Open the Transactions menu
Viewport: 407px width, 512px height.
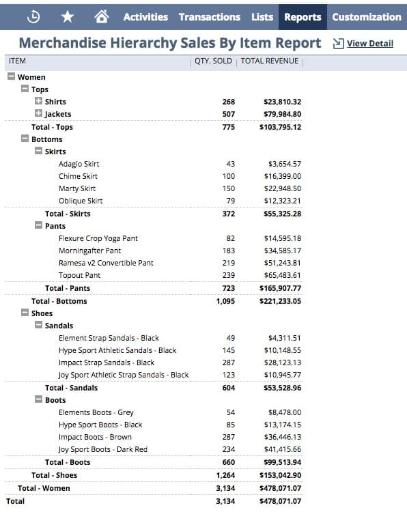coord(210,17)
